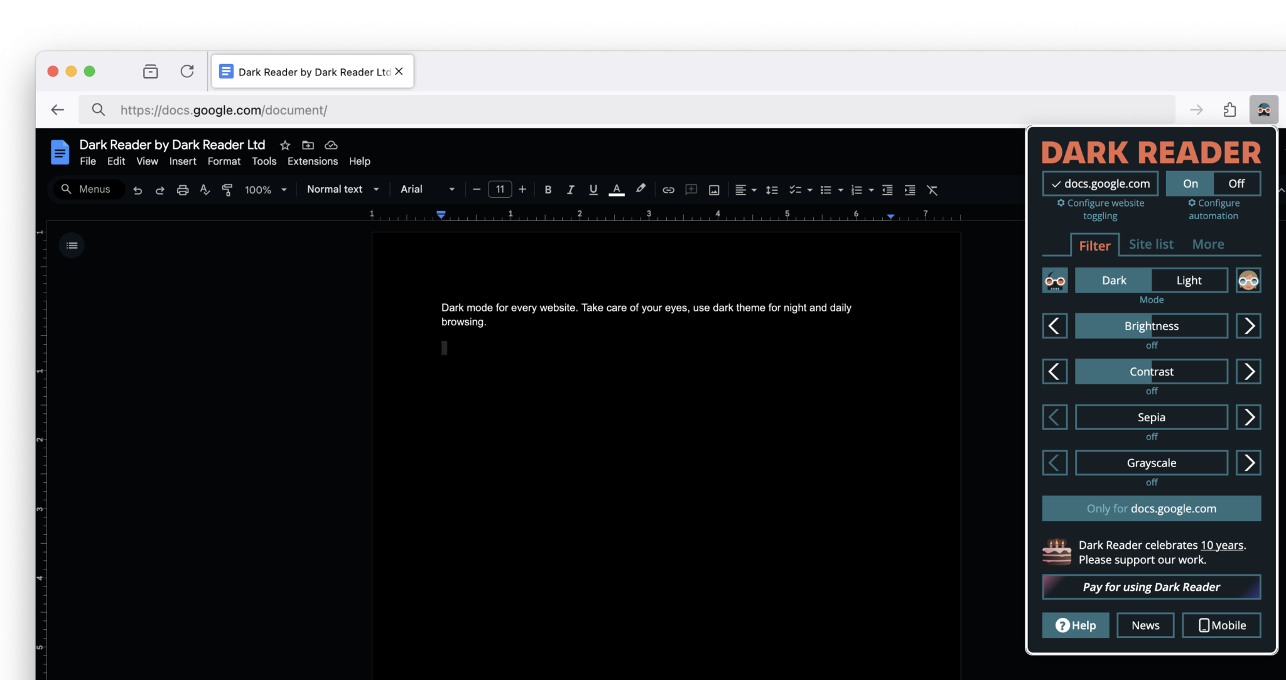1286x680 pixels.
Task: Open the Dark Reader extension icon in toolbar
Action: [1264, 109]
